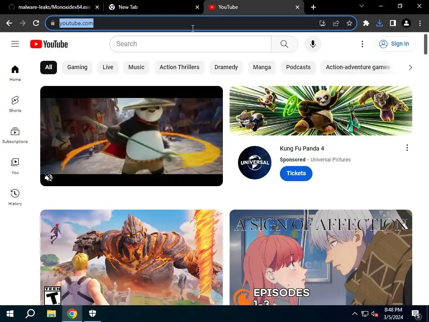The width and height of the screenshot is (429, 322).
Task: Select the Music filter chip
Action: pyautogui.click(x=136, y=68)
